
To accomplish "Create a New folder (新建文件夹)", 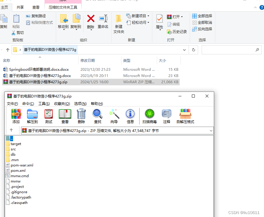I will 118,24.
